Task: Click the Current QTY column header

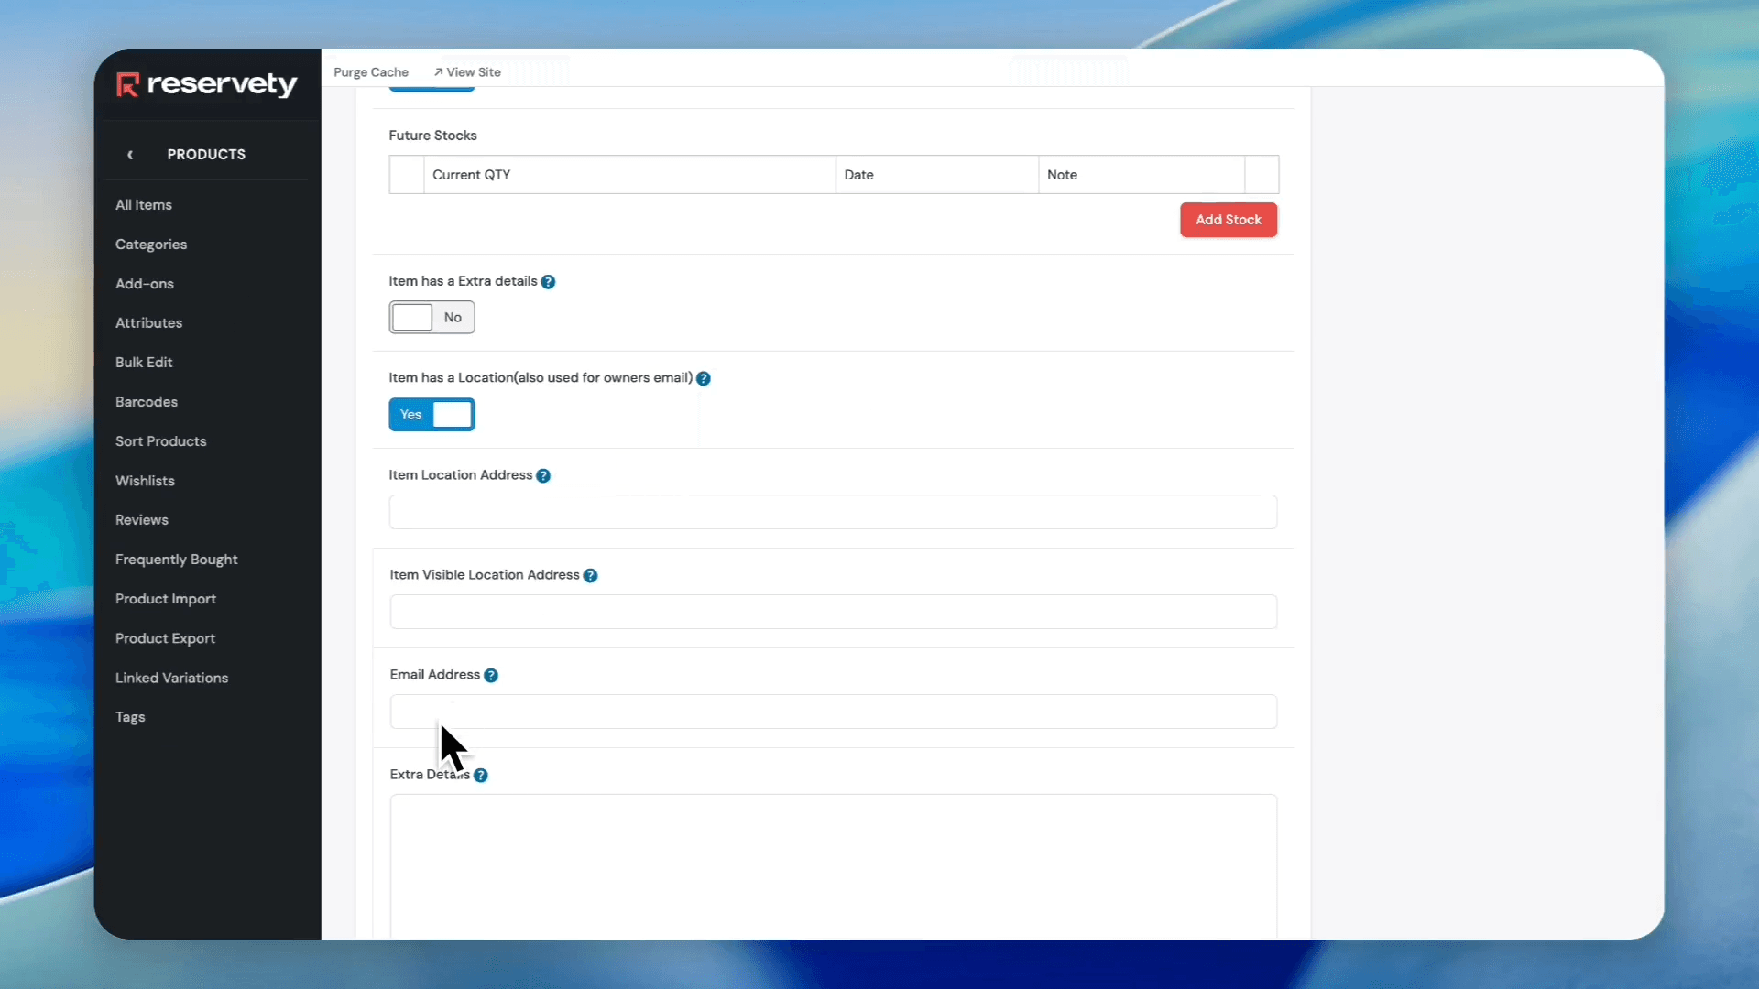Action: point(629,175)
